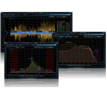Click the Average button in the StereoScope
The image size is (107, 97).
(39, 47)
